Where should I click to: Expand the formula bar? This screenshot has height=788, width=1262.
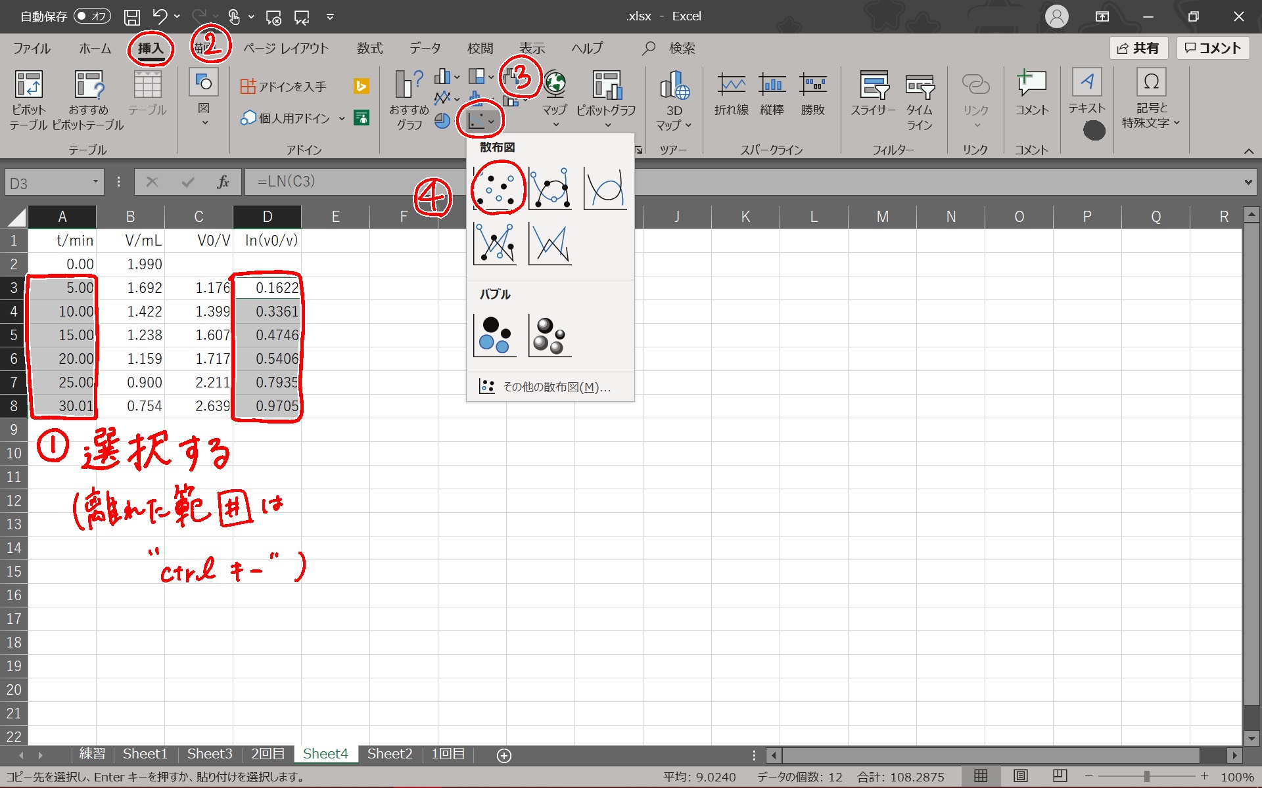point(1248,183)
